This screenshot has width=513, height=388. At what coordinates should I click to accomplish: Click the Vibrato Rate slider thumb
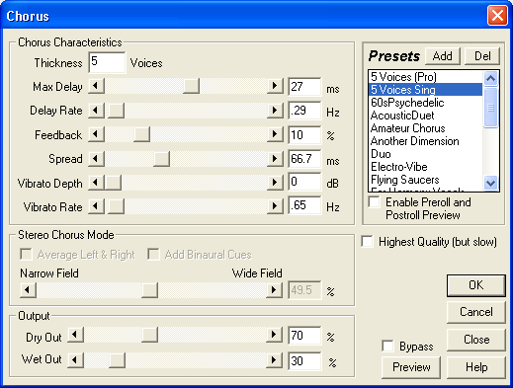click(117, 206)
